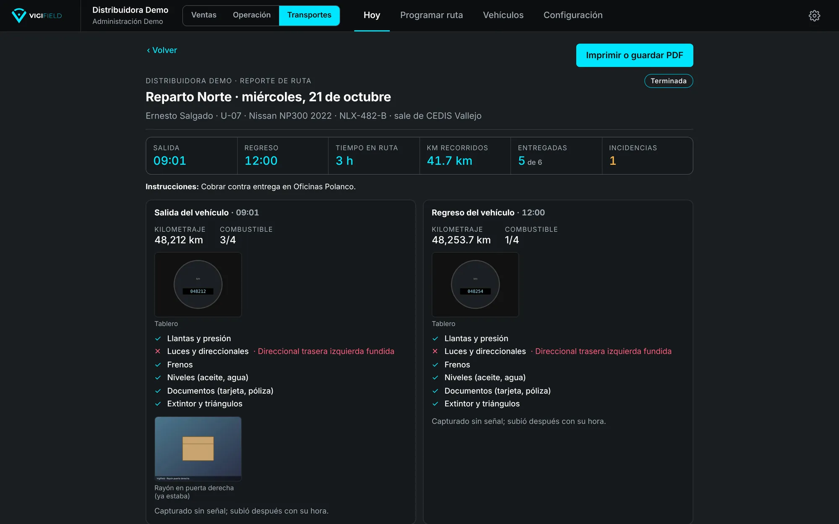The image size is (839, 524).
Task: Open the return odometer photo showing 048254
Action: [475, 285]
